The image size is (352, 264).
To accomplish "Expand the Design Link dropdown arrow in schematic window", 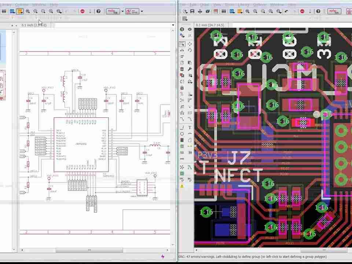I will [x=122, y=11].
